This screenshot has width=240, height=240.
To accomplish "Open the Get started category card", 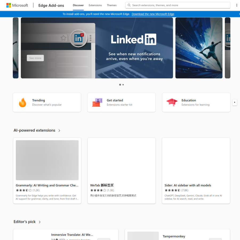I will tap(121, 102).
